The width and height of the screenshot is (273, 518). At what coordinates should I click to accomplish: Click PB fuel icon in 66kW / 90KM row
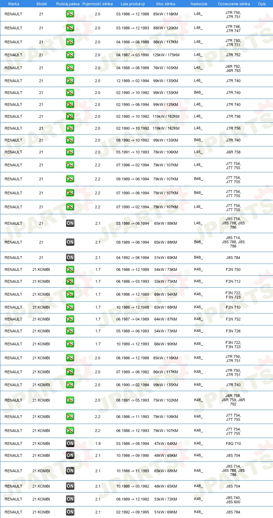(x=70, y=344)
